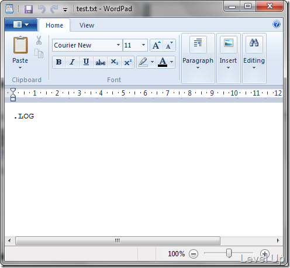Switch to the View ribbon tab
The width and height of the screenshot is (290, 268).
(87, 25)
